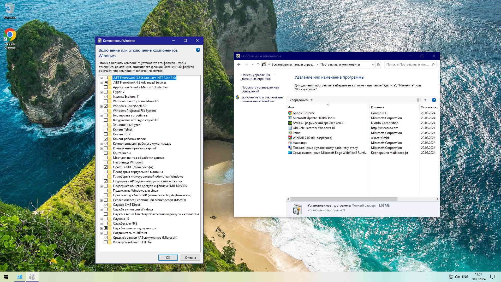
Task: Click the volume icon in system tray
Action: point(457,277)
